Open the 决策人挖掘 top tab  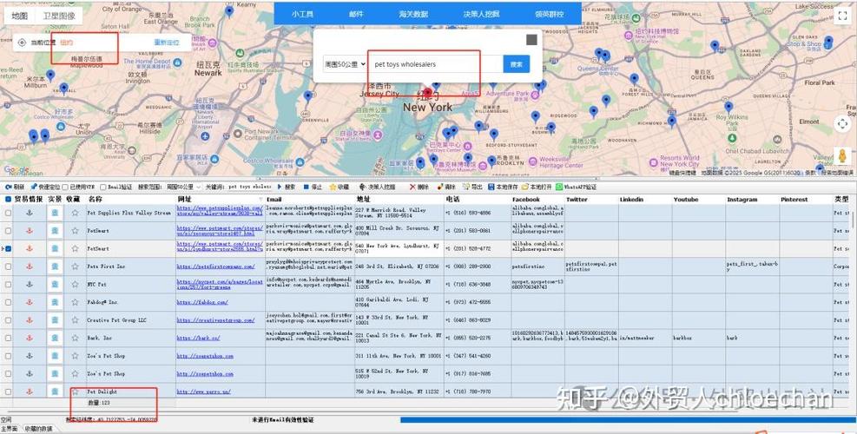point(481,14)
